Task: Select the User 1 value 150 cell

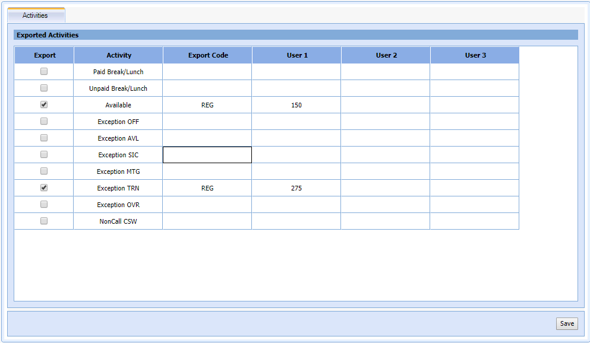Action: [296, 105]
